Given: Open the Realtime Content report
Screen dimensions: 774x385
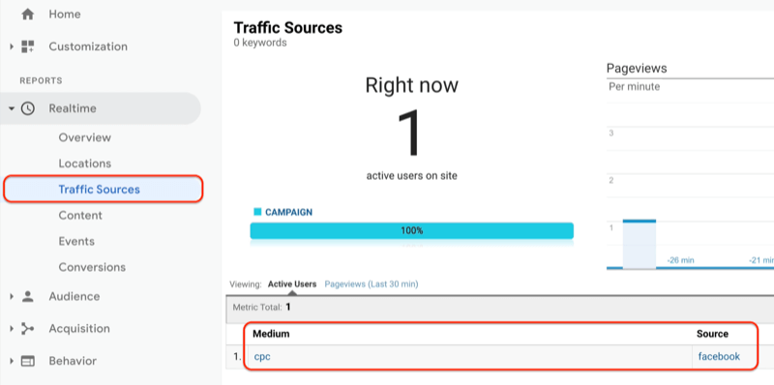Looking at the screenshot, I should [x=80, y=215].
